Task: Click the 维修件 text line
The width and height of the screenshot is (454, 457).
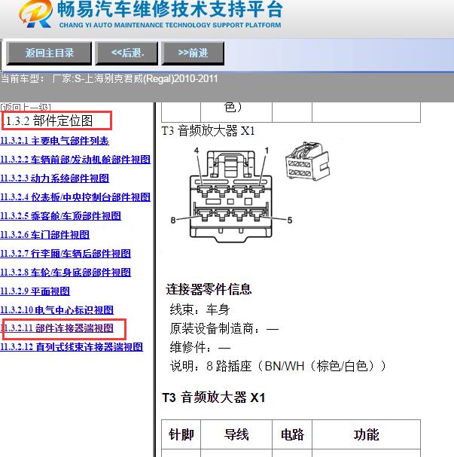Action: click(200, 347)
